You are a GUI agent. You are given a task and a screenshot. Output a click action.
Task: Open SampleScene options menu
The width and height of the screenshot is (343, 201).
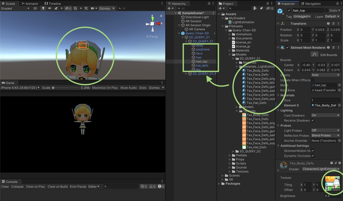pos(214,13)
